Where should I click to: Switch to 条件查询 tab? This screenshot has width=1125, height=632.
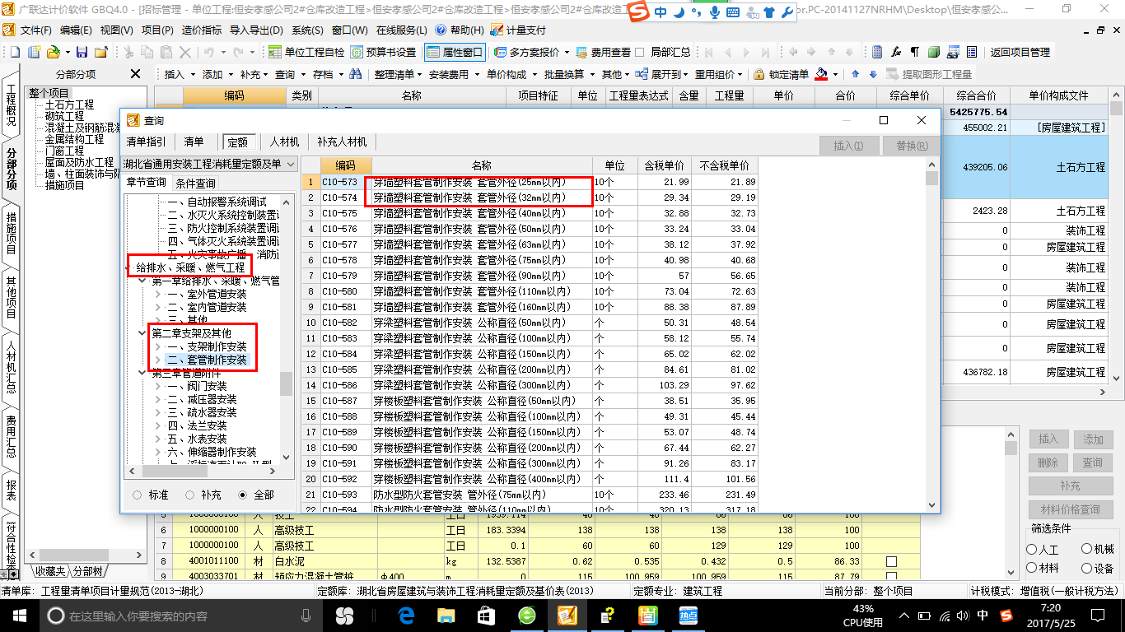tap(196, 183)
